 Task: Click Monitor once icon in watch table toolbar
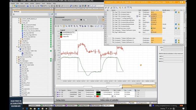coord(131,8)
